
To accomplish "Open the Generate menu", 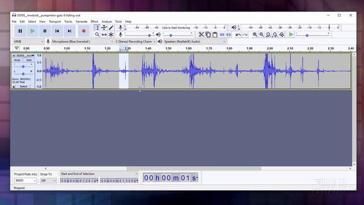I will point(81,22).
